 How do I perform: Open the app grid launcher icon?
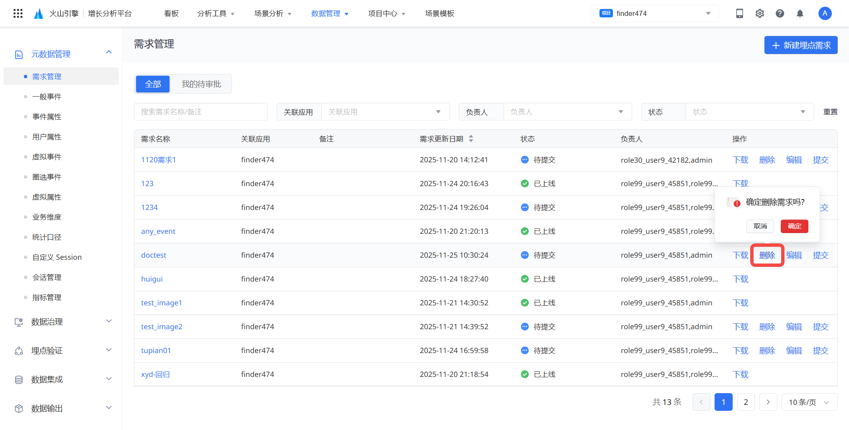pos(18,13)
